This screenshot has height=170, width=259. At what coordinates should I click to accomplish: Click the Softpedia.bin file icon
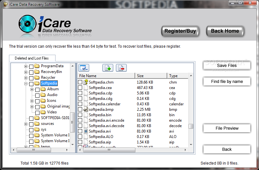tap(86, 115)
